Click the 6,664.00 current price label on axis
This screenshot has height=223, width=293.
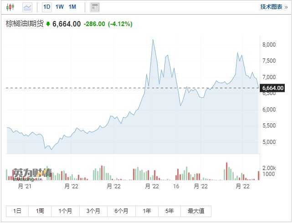tap(273, 88)
